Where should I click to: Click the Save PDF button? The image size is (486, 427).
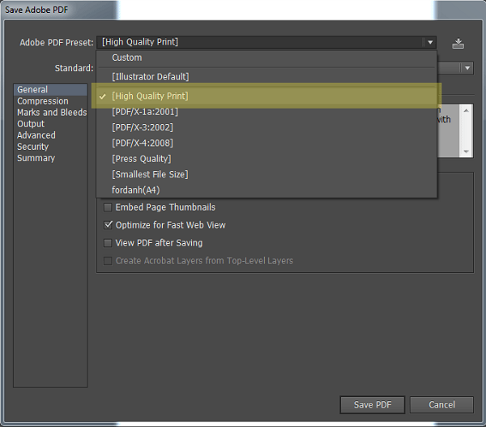(373, 404)
